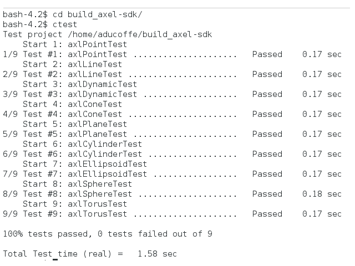
Task: Click the 0.18 sec time for axlSphereTest
Action: tap(322, 194)
